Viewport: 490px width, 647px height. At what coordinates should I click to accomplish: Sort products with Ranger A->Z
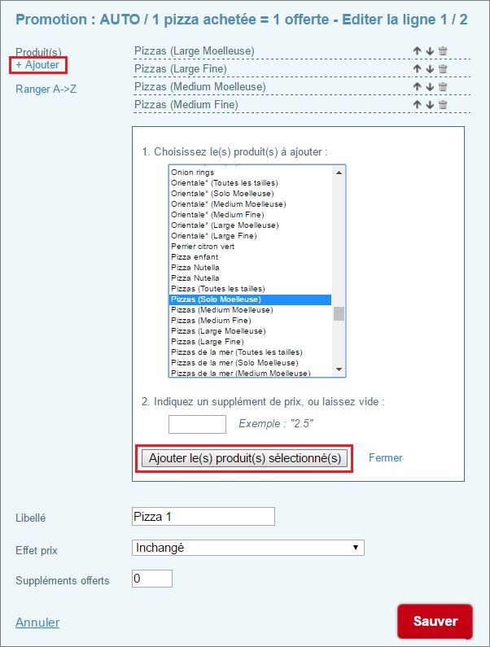(46, 89)
